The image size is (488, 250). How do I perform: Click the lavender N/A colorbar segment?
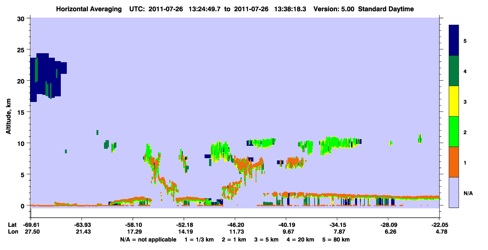tap(454, 192)
